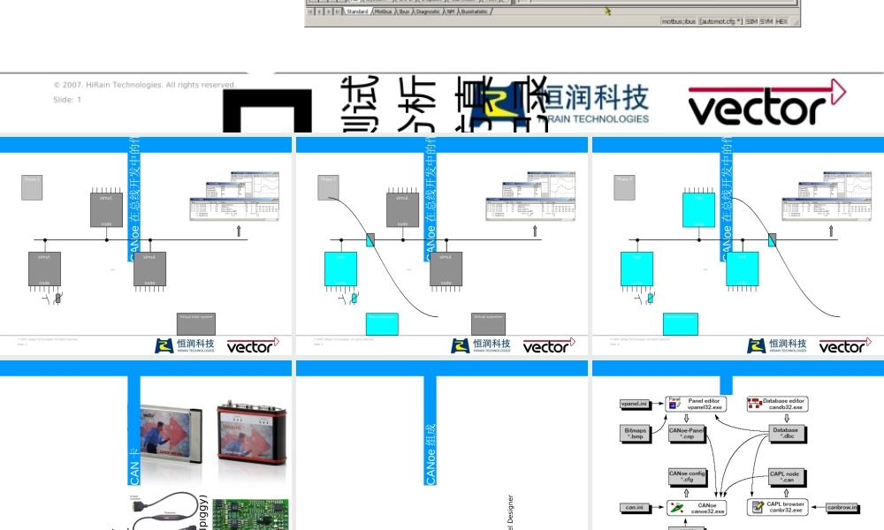Click the Vector logo on Phase 2 slide
This screenshot has width=884, height=530.
coord(549,345)
